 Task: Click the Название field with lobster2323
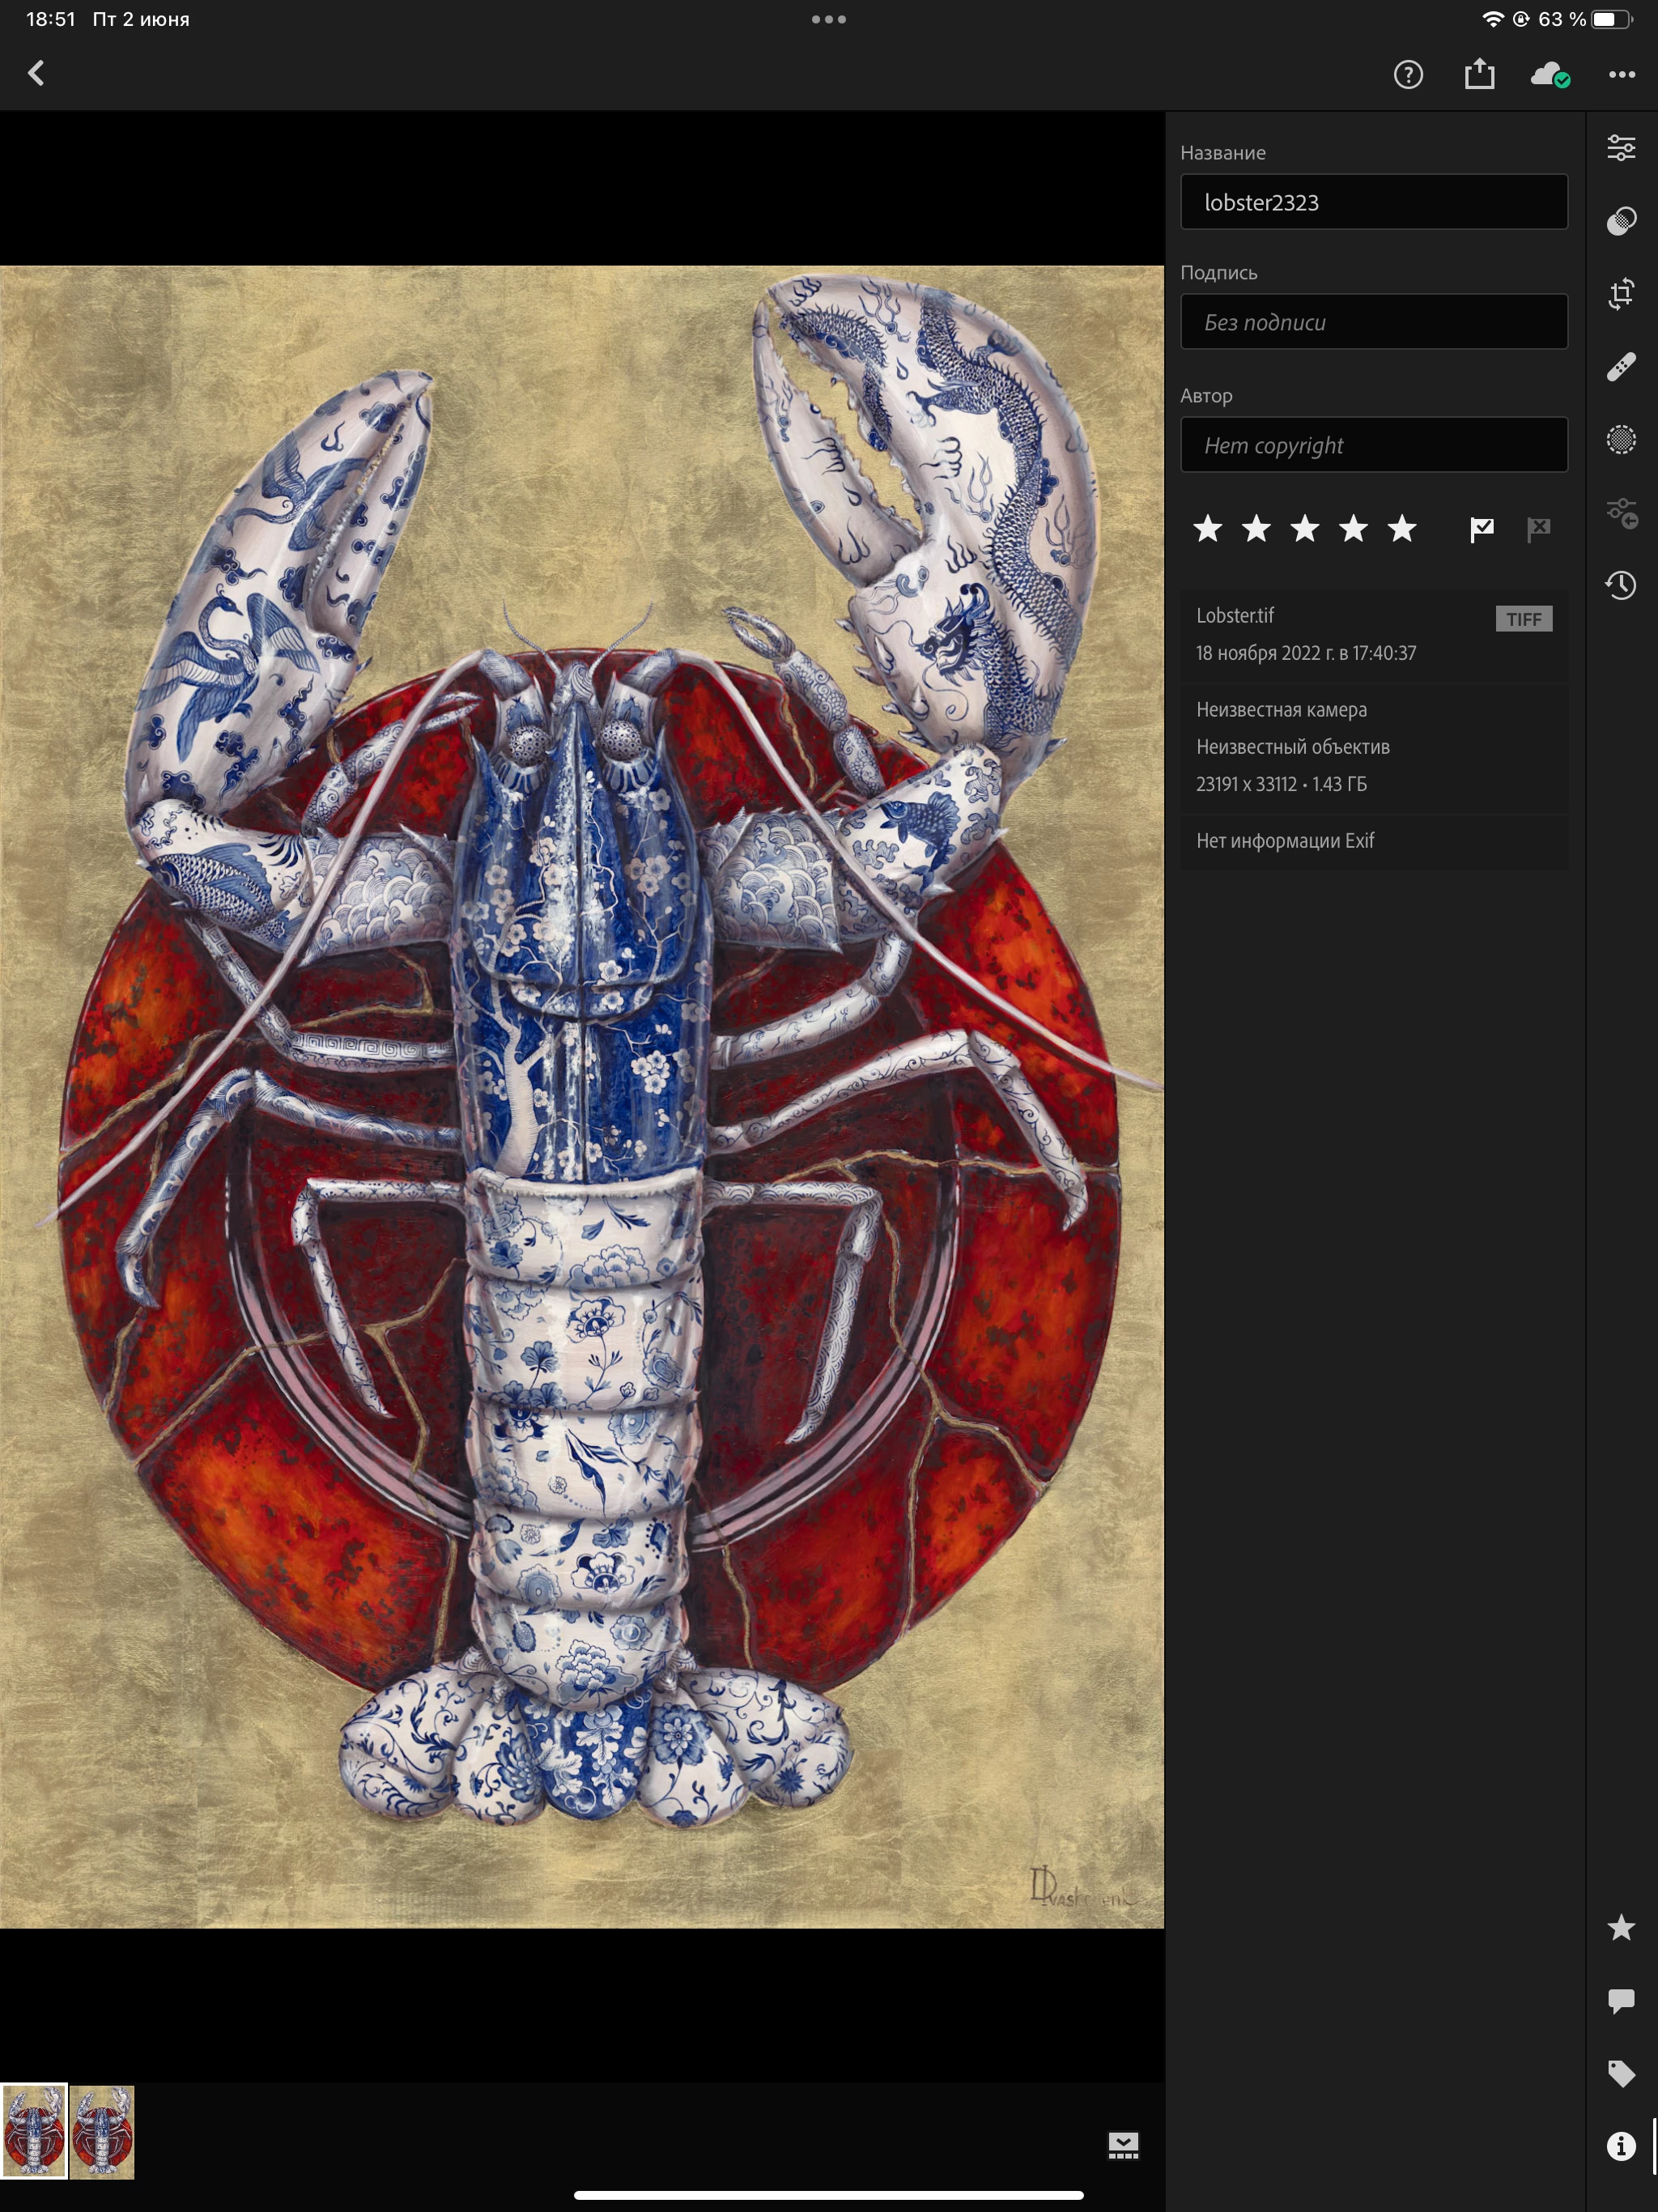click(1373, 203)
